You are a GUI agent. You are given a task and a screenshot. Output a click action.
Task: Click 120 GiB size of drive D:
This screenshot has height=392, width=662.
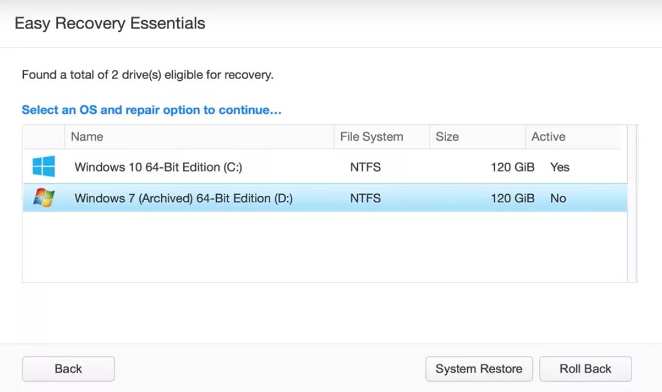tap(512, 198)
